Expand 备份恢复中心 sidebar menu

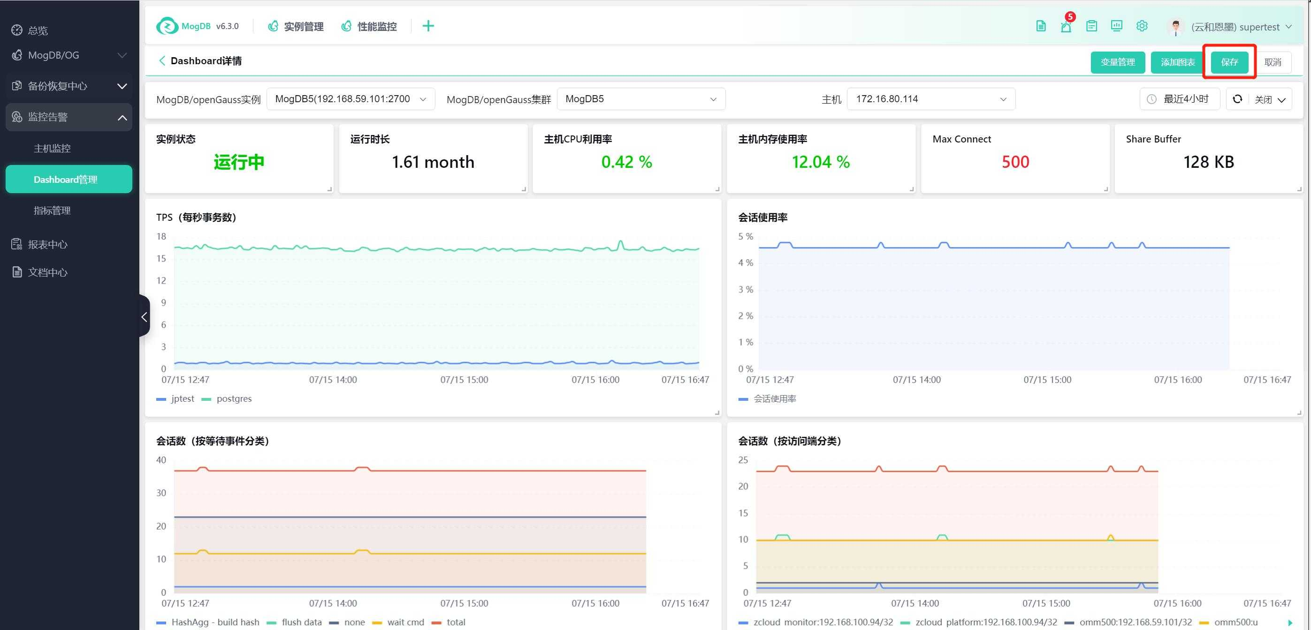69,86
